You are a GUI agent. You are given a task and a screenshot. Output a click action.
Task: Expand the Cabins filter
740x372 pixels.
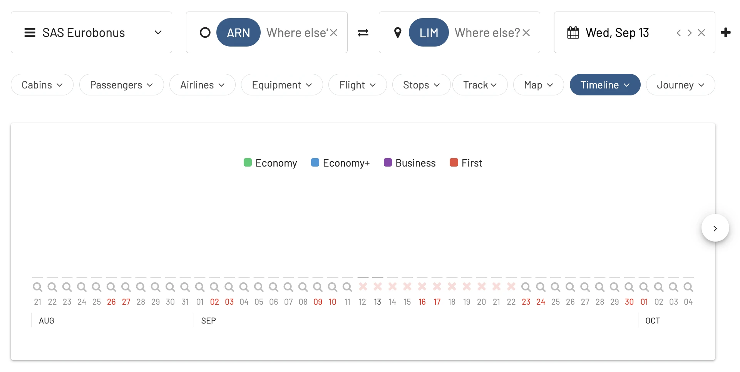(42, 85)
